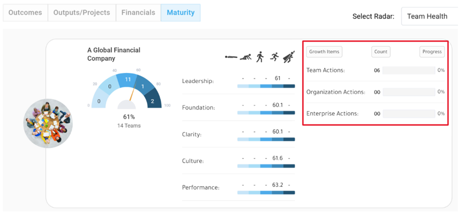Open the Select Radar Team Health dropdown
The height and width of the screenshot is (217, 460).
430,16
